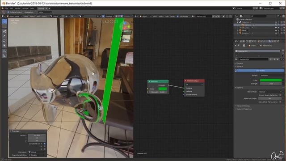Toggle Constraint Axis Z checkbox
This screenshot has width=286, height=161.
coord(45,149)
